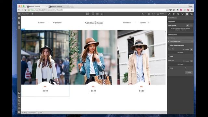Click the Evernote extension icon
208x117 pixels.
point(178,10)
